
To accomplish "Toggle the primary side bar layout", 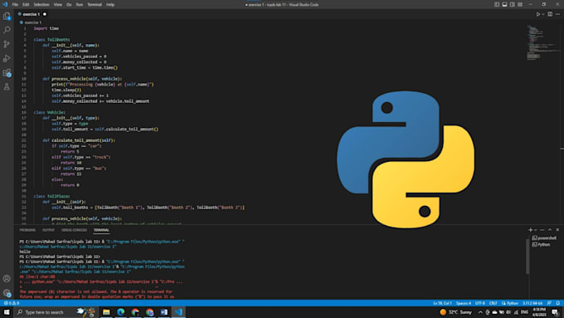I will [497, 5].
